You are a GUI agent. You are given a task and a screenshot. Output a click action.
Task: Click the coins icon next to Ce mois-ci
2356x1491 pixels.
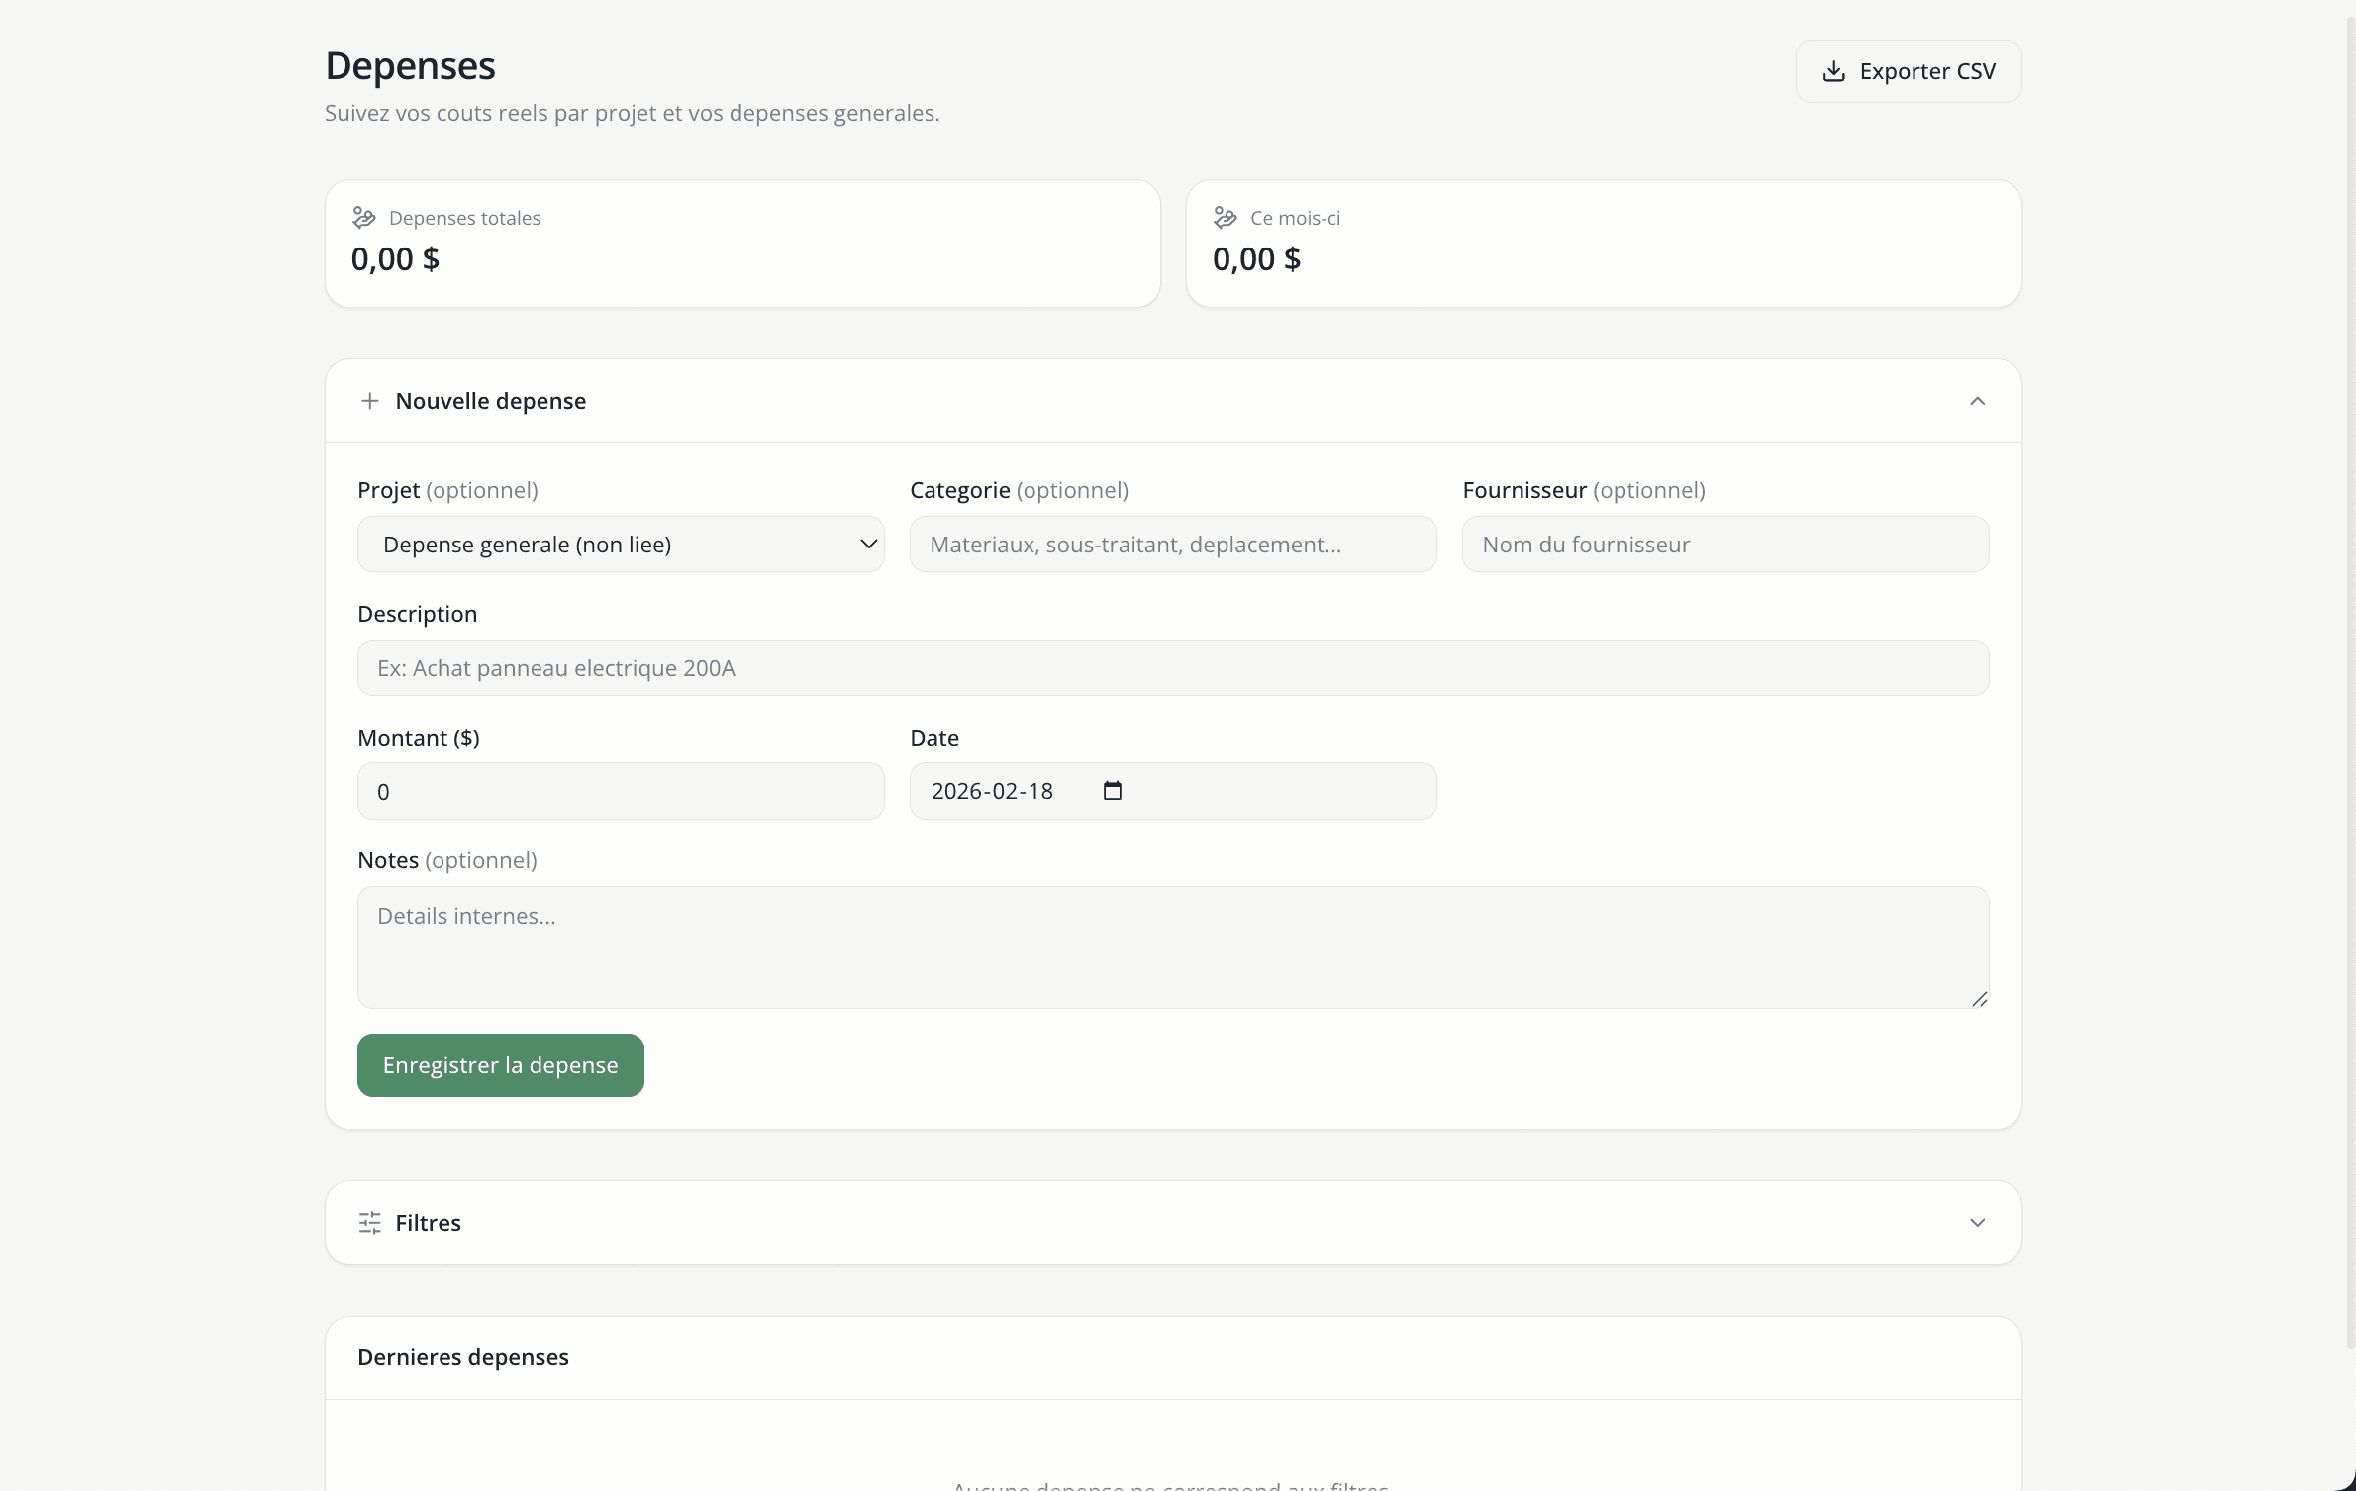1226,218
